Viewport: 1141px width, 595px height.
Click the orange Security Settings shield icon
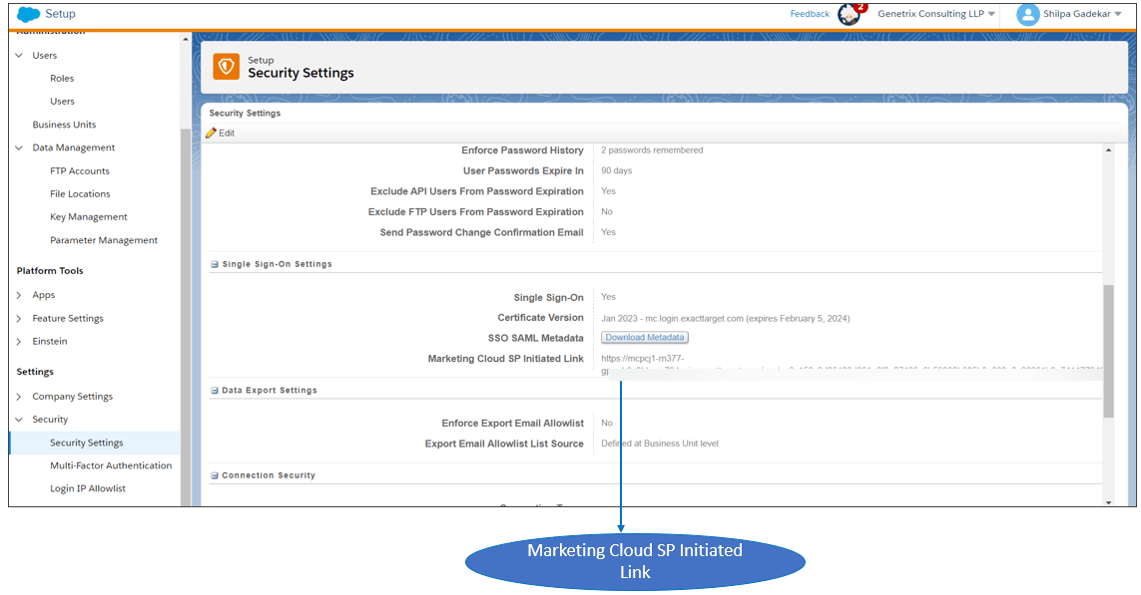coord(226,66)
